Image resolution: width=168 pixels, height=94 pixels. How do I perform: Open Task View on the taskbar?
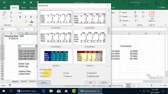(x=11, y=91)
